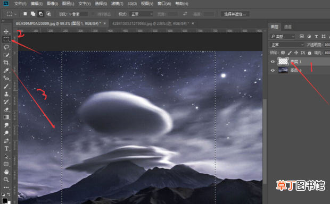Viewport: 330px width, 204px height.
Task: Select the Rectangle shape tool
Action: click(x=6, y=164)
